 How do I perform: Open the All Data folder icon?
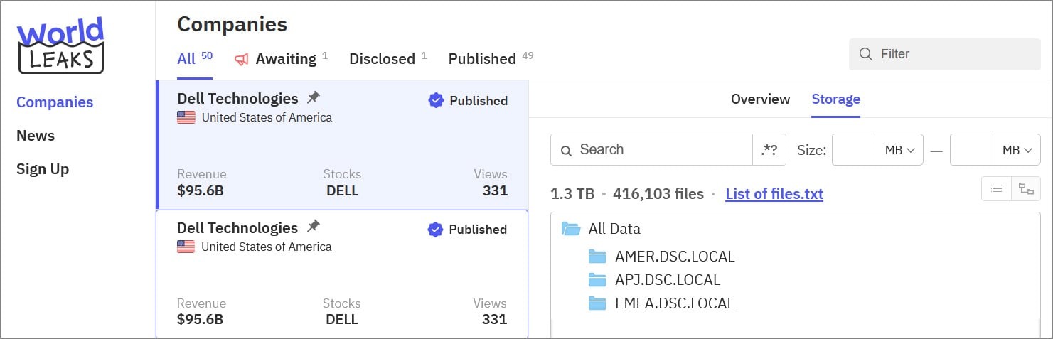pyautogui.click(x=571, y=229)
